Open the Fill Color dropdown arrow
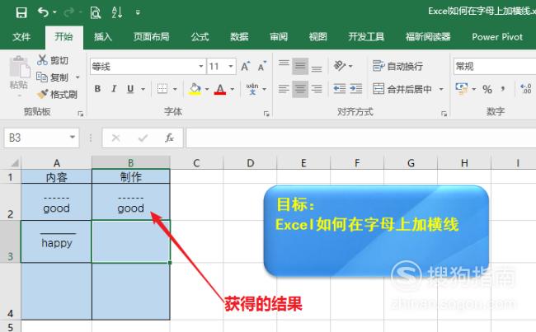The image size is (536, 332). (207, 89)
